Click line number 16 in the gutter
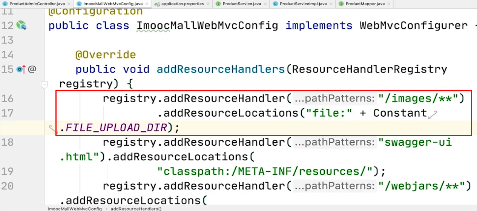Image resolution: width=477 pixels, height=211 pixels. pyautogui.click(x=8, y=99)
